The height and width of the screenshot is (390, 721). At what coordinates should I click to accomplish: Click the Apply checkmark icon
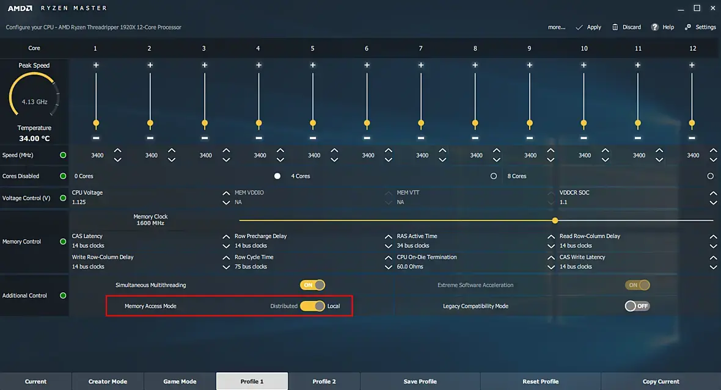(x=579, y=27)
